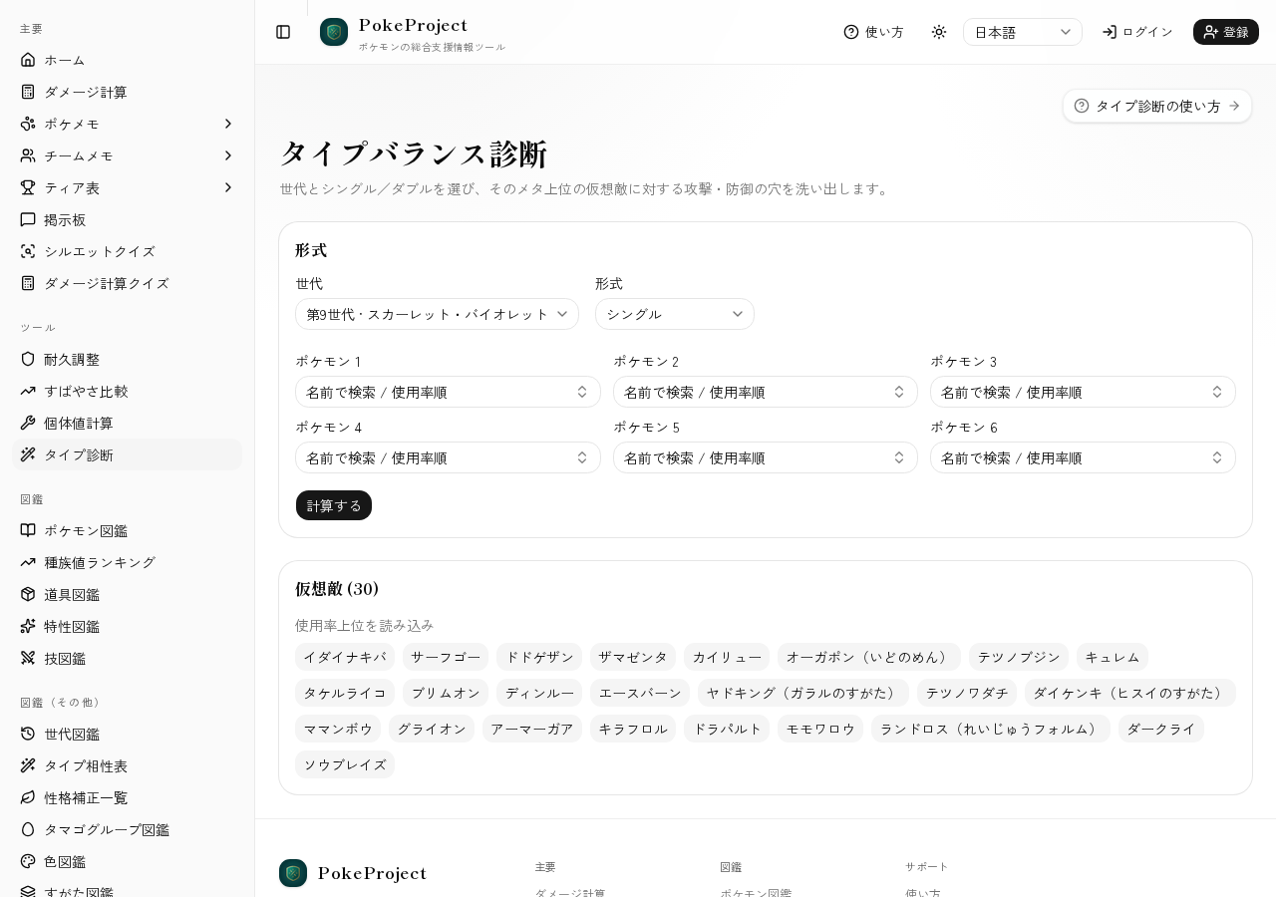The image size is (1276, 897).
Task: Click the calculator icon beside ダメージ計算
Action: tap(28, 92)
